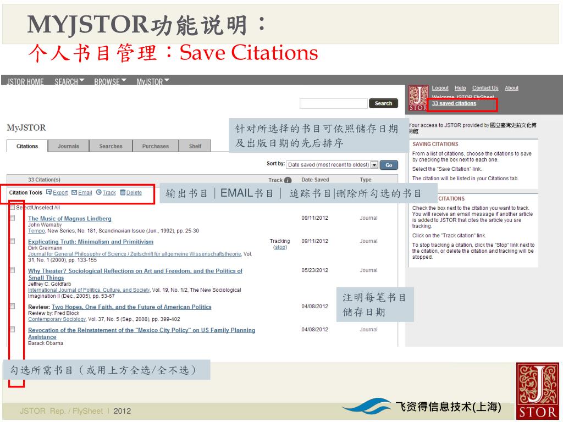Click the Export citations icon

pyautogui.click(x=49, y=192)
